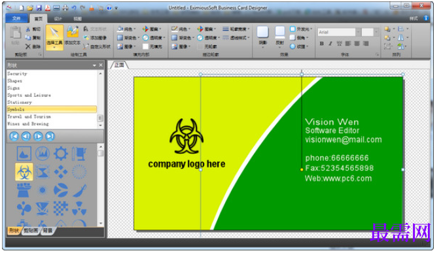Image resolution: width=443 pixels, height=253 pixels.
Task: Click the scissors Cut icon
Action: (x=28, y=29)
